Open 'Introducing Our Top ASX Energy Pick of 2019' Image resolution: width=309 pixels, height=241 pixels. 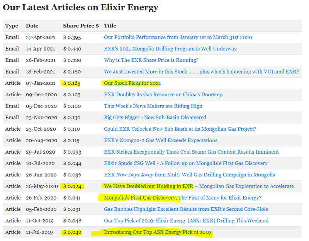[x=157, y=232]
